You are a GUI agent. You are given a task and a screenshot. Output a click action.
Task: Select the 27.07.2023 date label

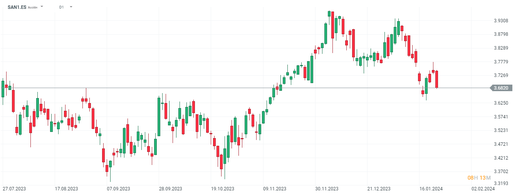click(x=14, y=189)
